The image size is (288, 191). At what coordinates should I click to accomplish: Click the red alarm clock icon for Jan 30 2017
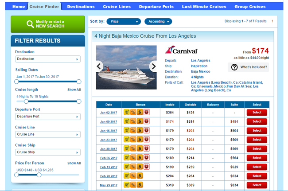point(146,148)
